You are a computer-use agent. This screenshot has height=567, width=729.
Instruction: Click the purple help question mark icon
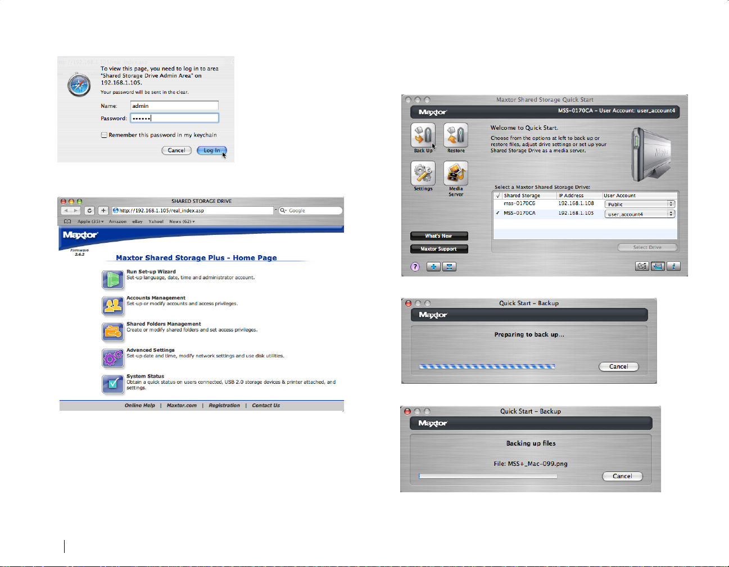coord(415,267)
